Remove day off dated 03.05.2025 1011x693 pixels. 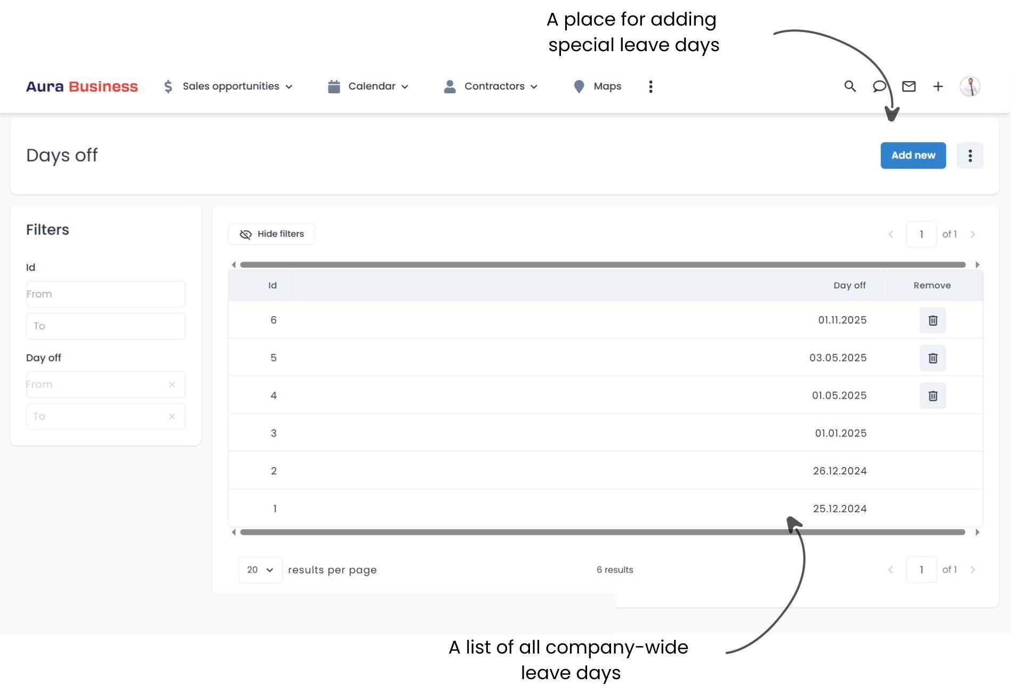[933, 358]
